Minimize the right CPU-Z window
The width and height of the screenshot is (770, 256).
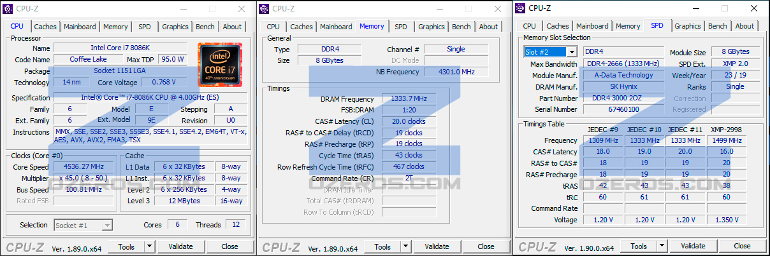(x=697, y=8)
